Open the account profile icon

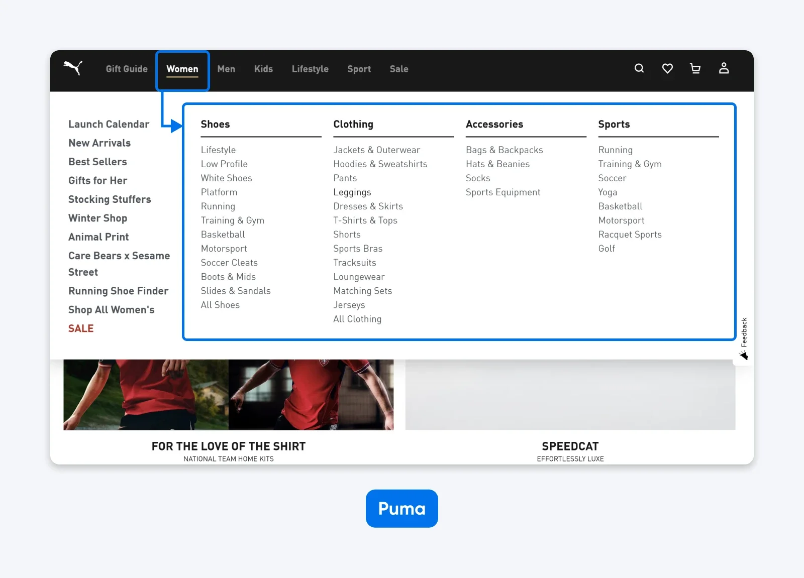pos(724,68)
